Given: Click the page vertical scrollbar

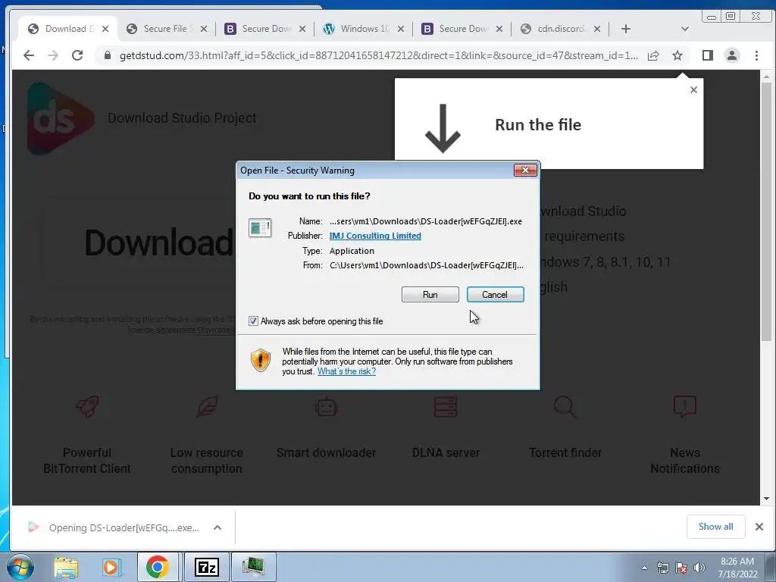Looking at the screenshot, I should click(766, 212).
